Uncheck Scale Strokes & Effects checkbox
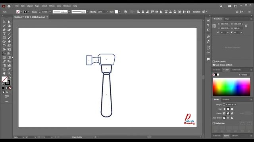This screenshot has height=142, width=254. [x=214, y=65]
